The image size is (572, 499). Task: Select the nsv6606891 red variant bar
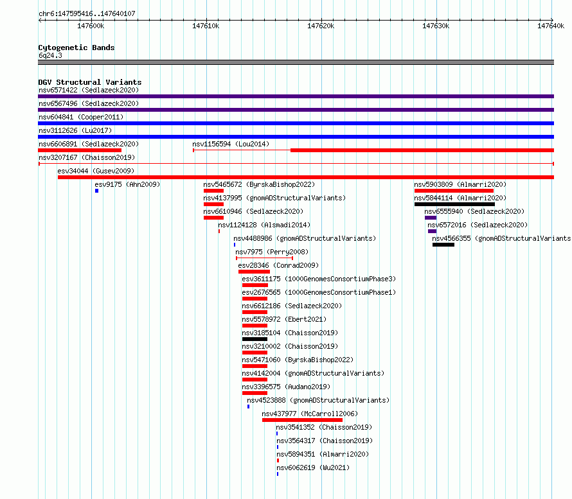point(80,150)
